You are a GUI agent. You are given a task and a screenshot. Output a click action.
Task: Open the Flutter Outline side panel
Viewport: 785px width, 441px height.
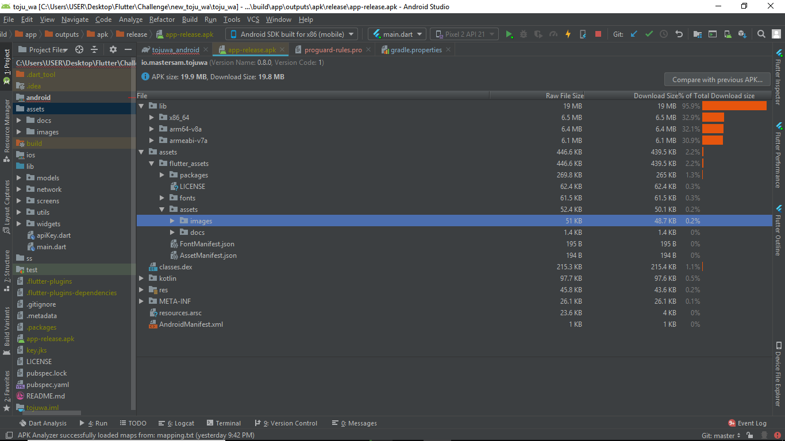[x=779, y=230]
